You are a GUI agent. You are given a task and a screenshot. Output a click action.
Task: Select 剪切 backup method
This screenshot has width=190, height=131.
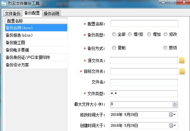tap(165, 48)
